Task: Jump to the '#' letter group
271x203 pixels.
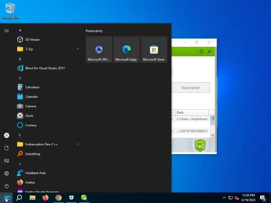Action: point(20,30)
